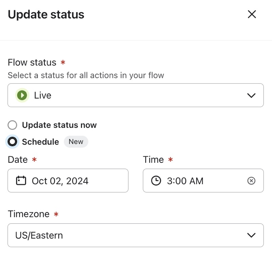Image resolution: width=272 pixels, height=259 pixels.
Task: Clear the time with the circled X icon
Action: 251,180
